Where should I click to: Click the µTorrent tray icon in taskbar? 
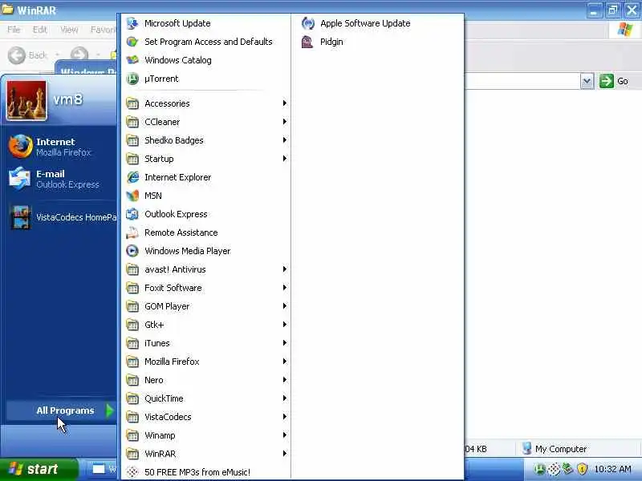539,469
